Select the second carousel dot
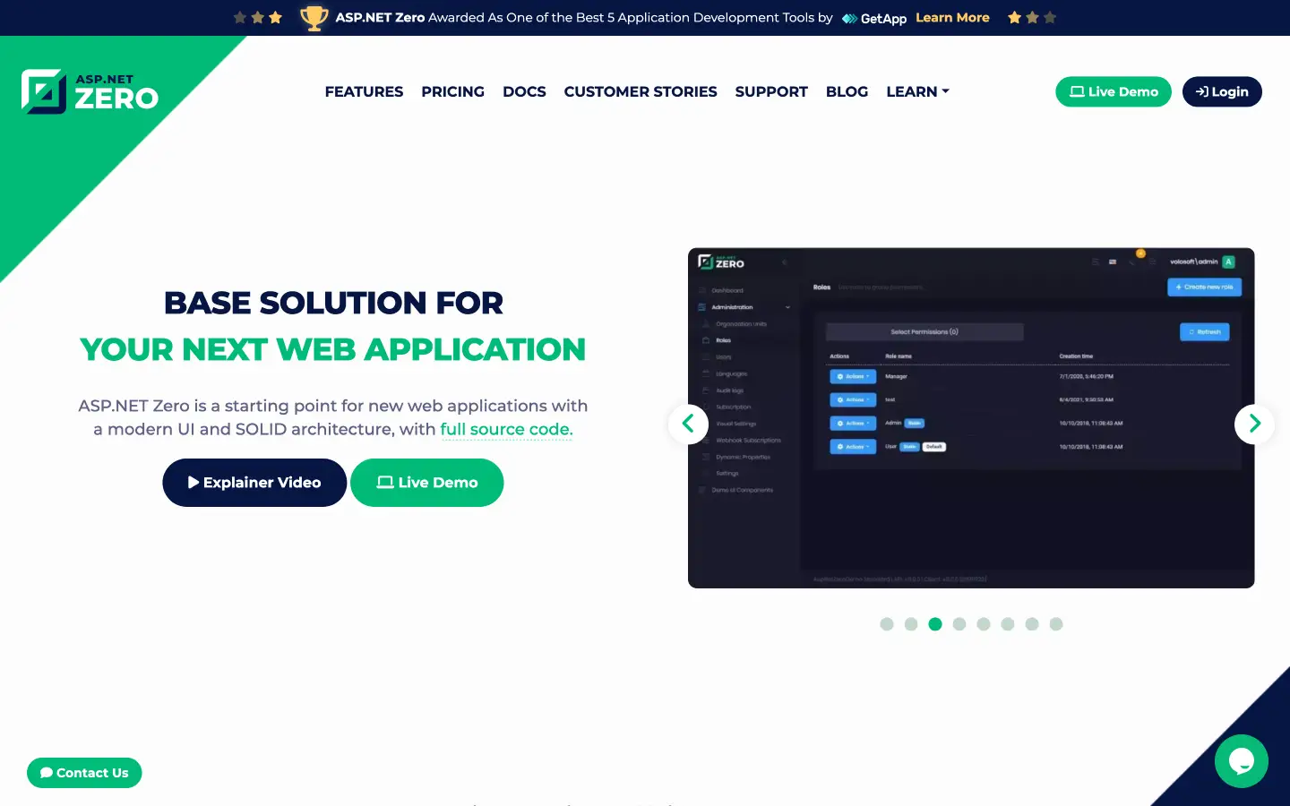1290x806 pixels. coord(911,624)
